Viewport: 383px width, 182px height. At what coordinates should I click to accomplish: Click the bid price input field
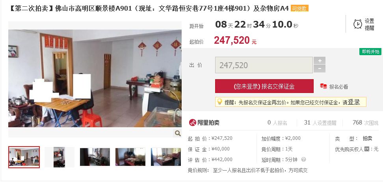pyautogui.click(x=264, y=65)
